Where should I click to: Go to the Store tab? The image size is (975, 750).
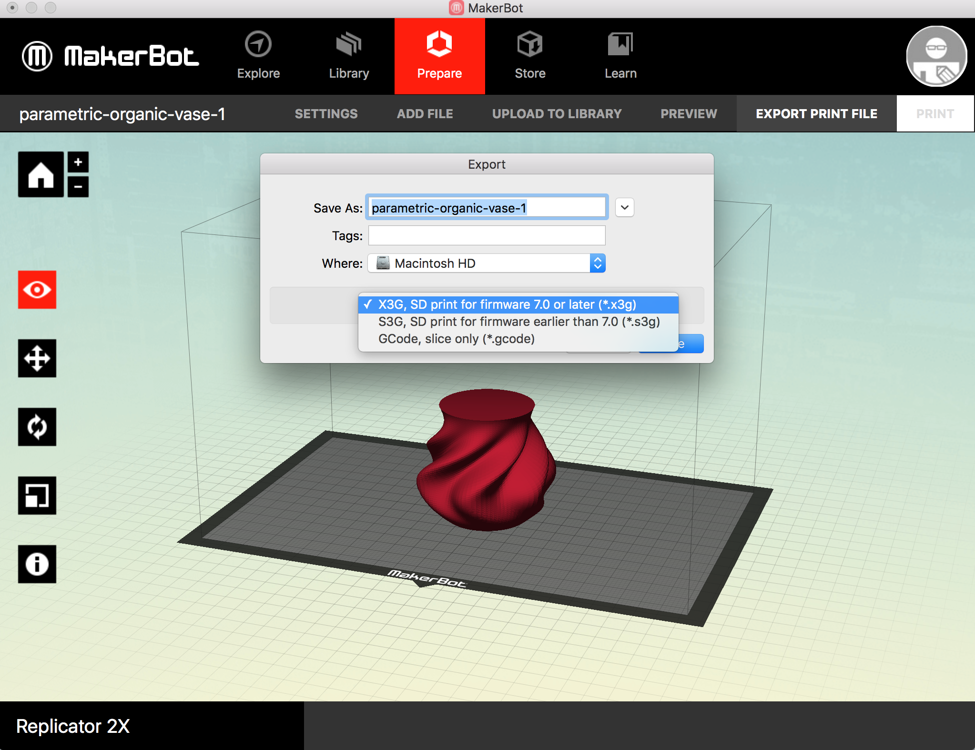tap(530, 56)
